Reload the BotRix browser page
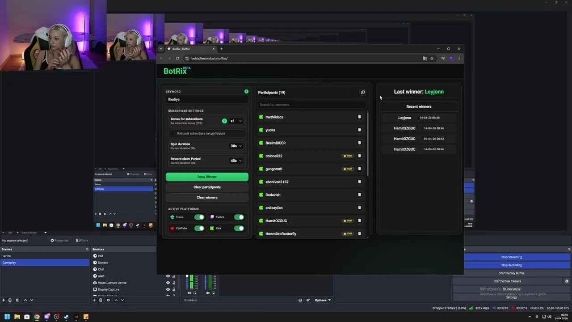Screen dimensions: 572x322 177,58
